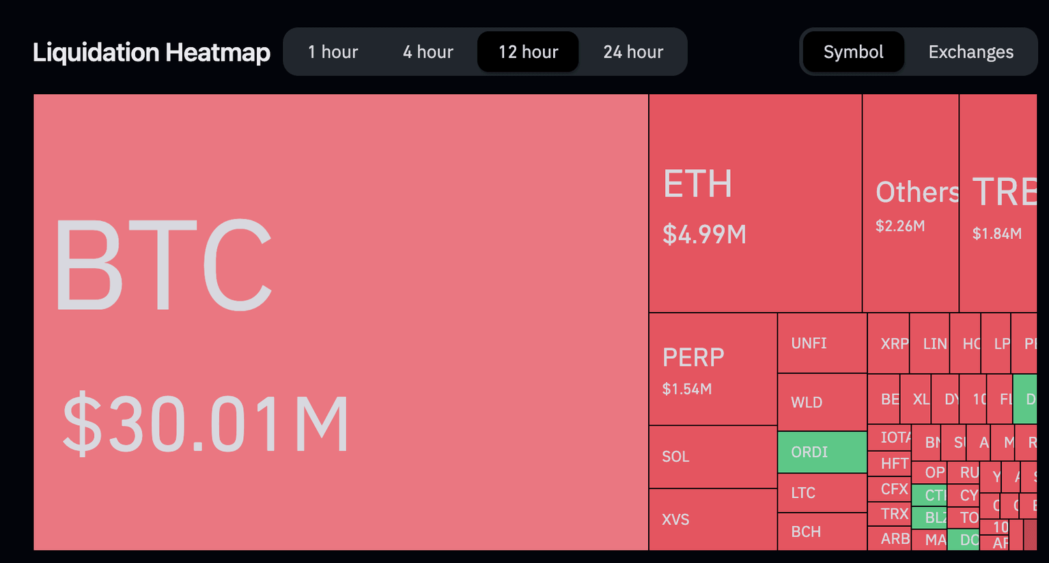Select the LTC tile
The width and height of the screenshot is (1049, 563).
coord(822,493)
